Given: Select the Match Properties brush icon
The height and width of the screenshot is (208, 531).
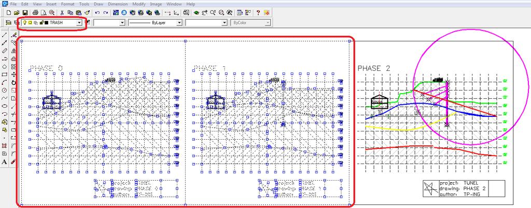Looking at the screenshot, I should click(87, 13).
